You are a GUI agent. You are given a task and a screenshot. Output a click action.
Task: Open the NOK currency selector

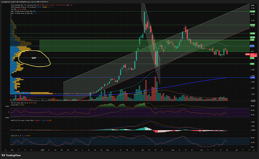click(253, 5)
